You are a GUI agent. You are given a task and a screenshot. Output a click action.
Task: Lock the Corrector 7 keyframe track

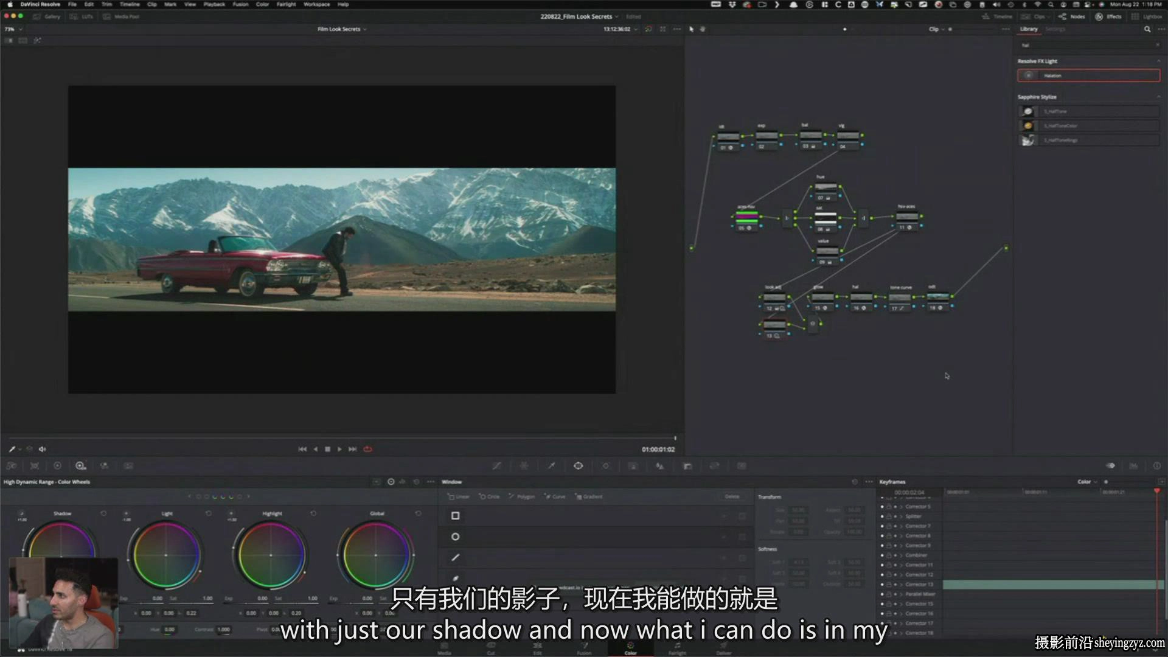point(889,526)
